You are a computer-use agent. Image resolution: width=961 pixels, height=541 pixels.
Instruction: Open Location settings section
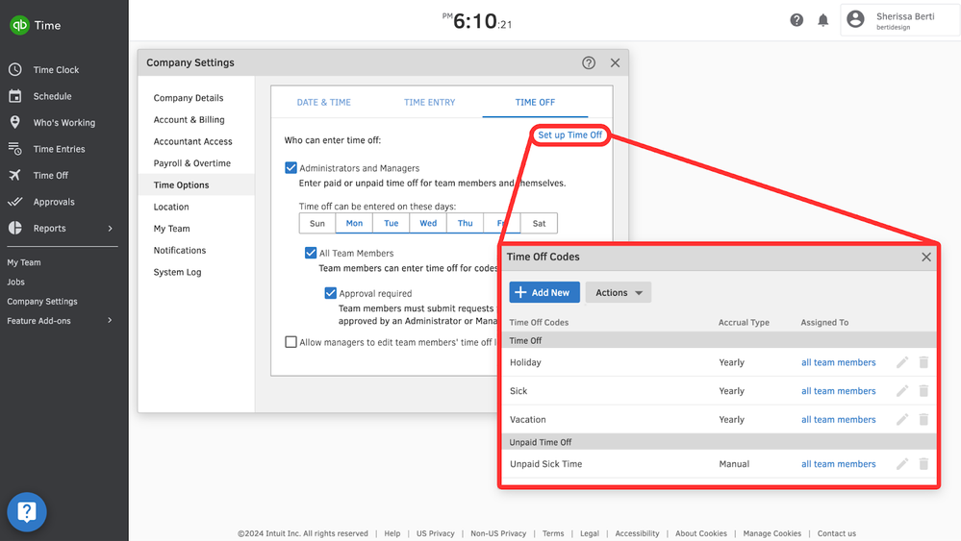pyautogui.click(x=171, y=207)
